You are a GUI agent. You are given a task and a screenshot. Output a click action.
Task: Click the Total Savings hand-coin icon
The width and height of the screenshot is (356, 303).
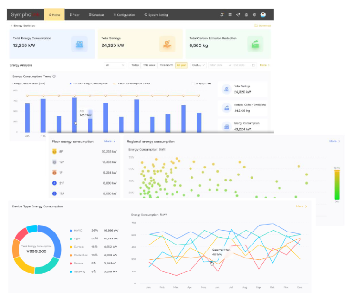click(x=167, y=44)
